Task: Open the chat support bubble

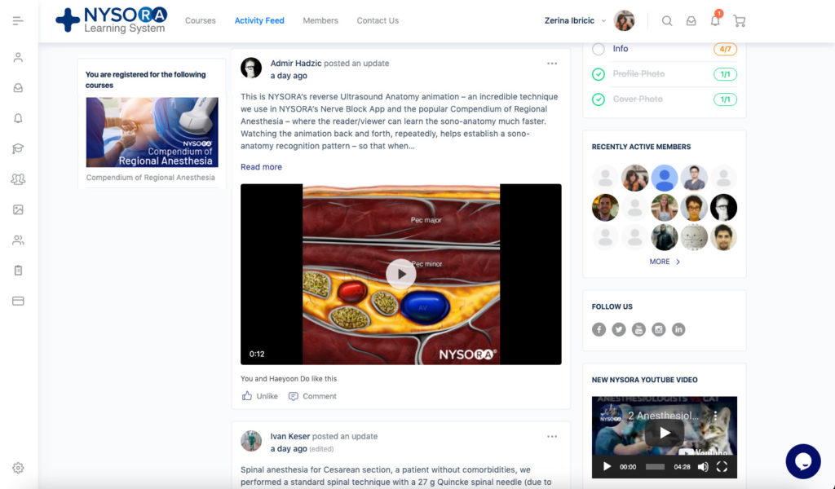Action: pos(803,461)
